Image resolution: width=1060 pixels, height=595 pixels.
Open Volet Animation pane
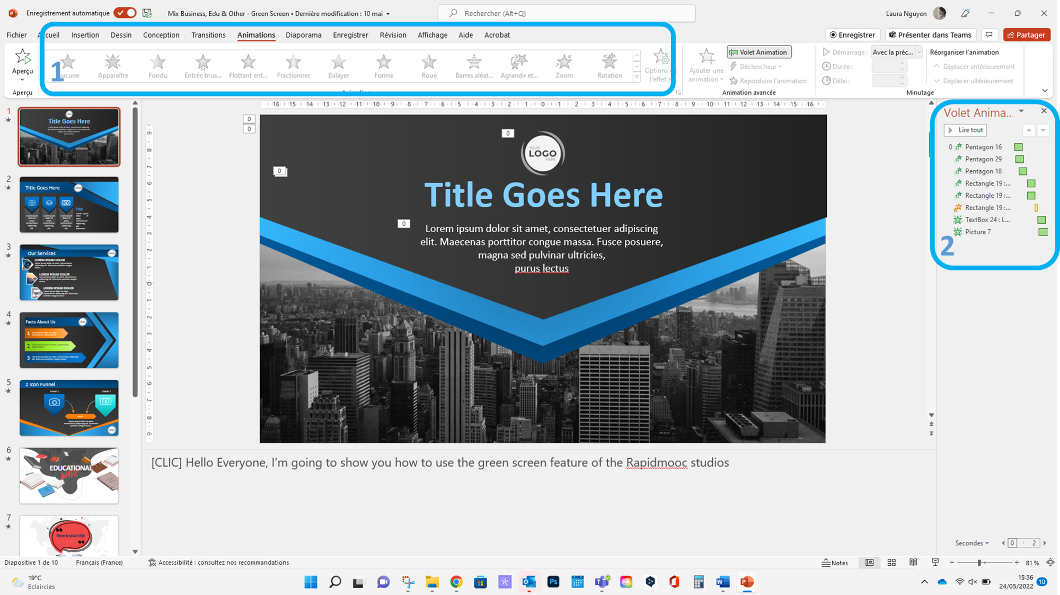758,52
